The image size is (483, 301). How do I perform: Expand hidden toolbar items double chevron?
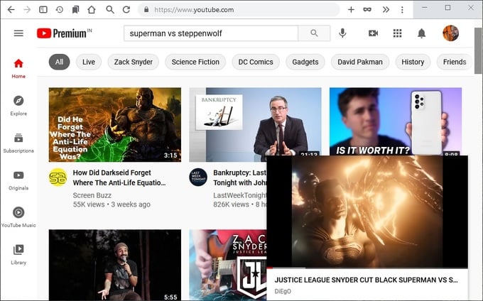[x=386, y=10]
